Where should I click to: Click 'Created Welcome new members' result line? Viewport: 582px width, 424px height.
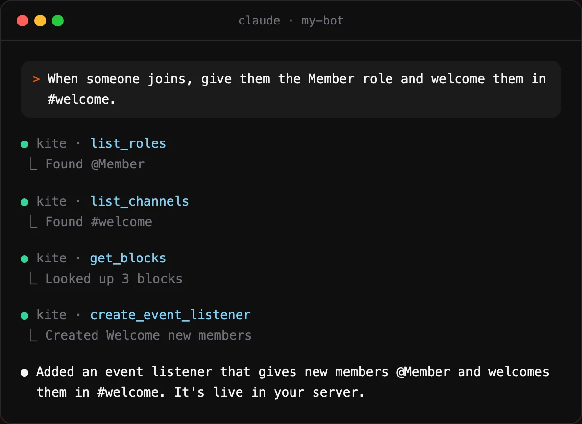click(148, 336)
